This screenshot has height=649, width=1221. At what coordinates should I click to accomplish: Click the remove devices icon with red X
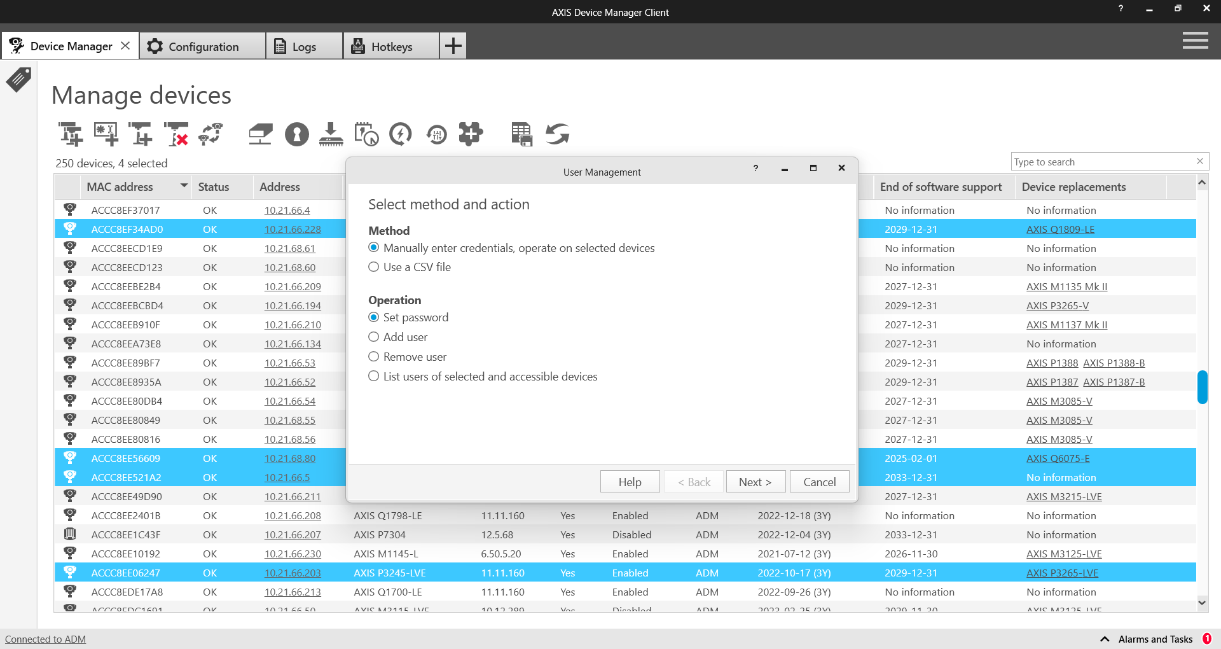tap(176, 134)
